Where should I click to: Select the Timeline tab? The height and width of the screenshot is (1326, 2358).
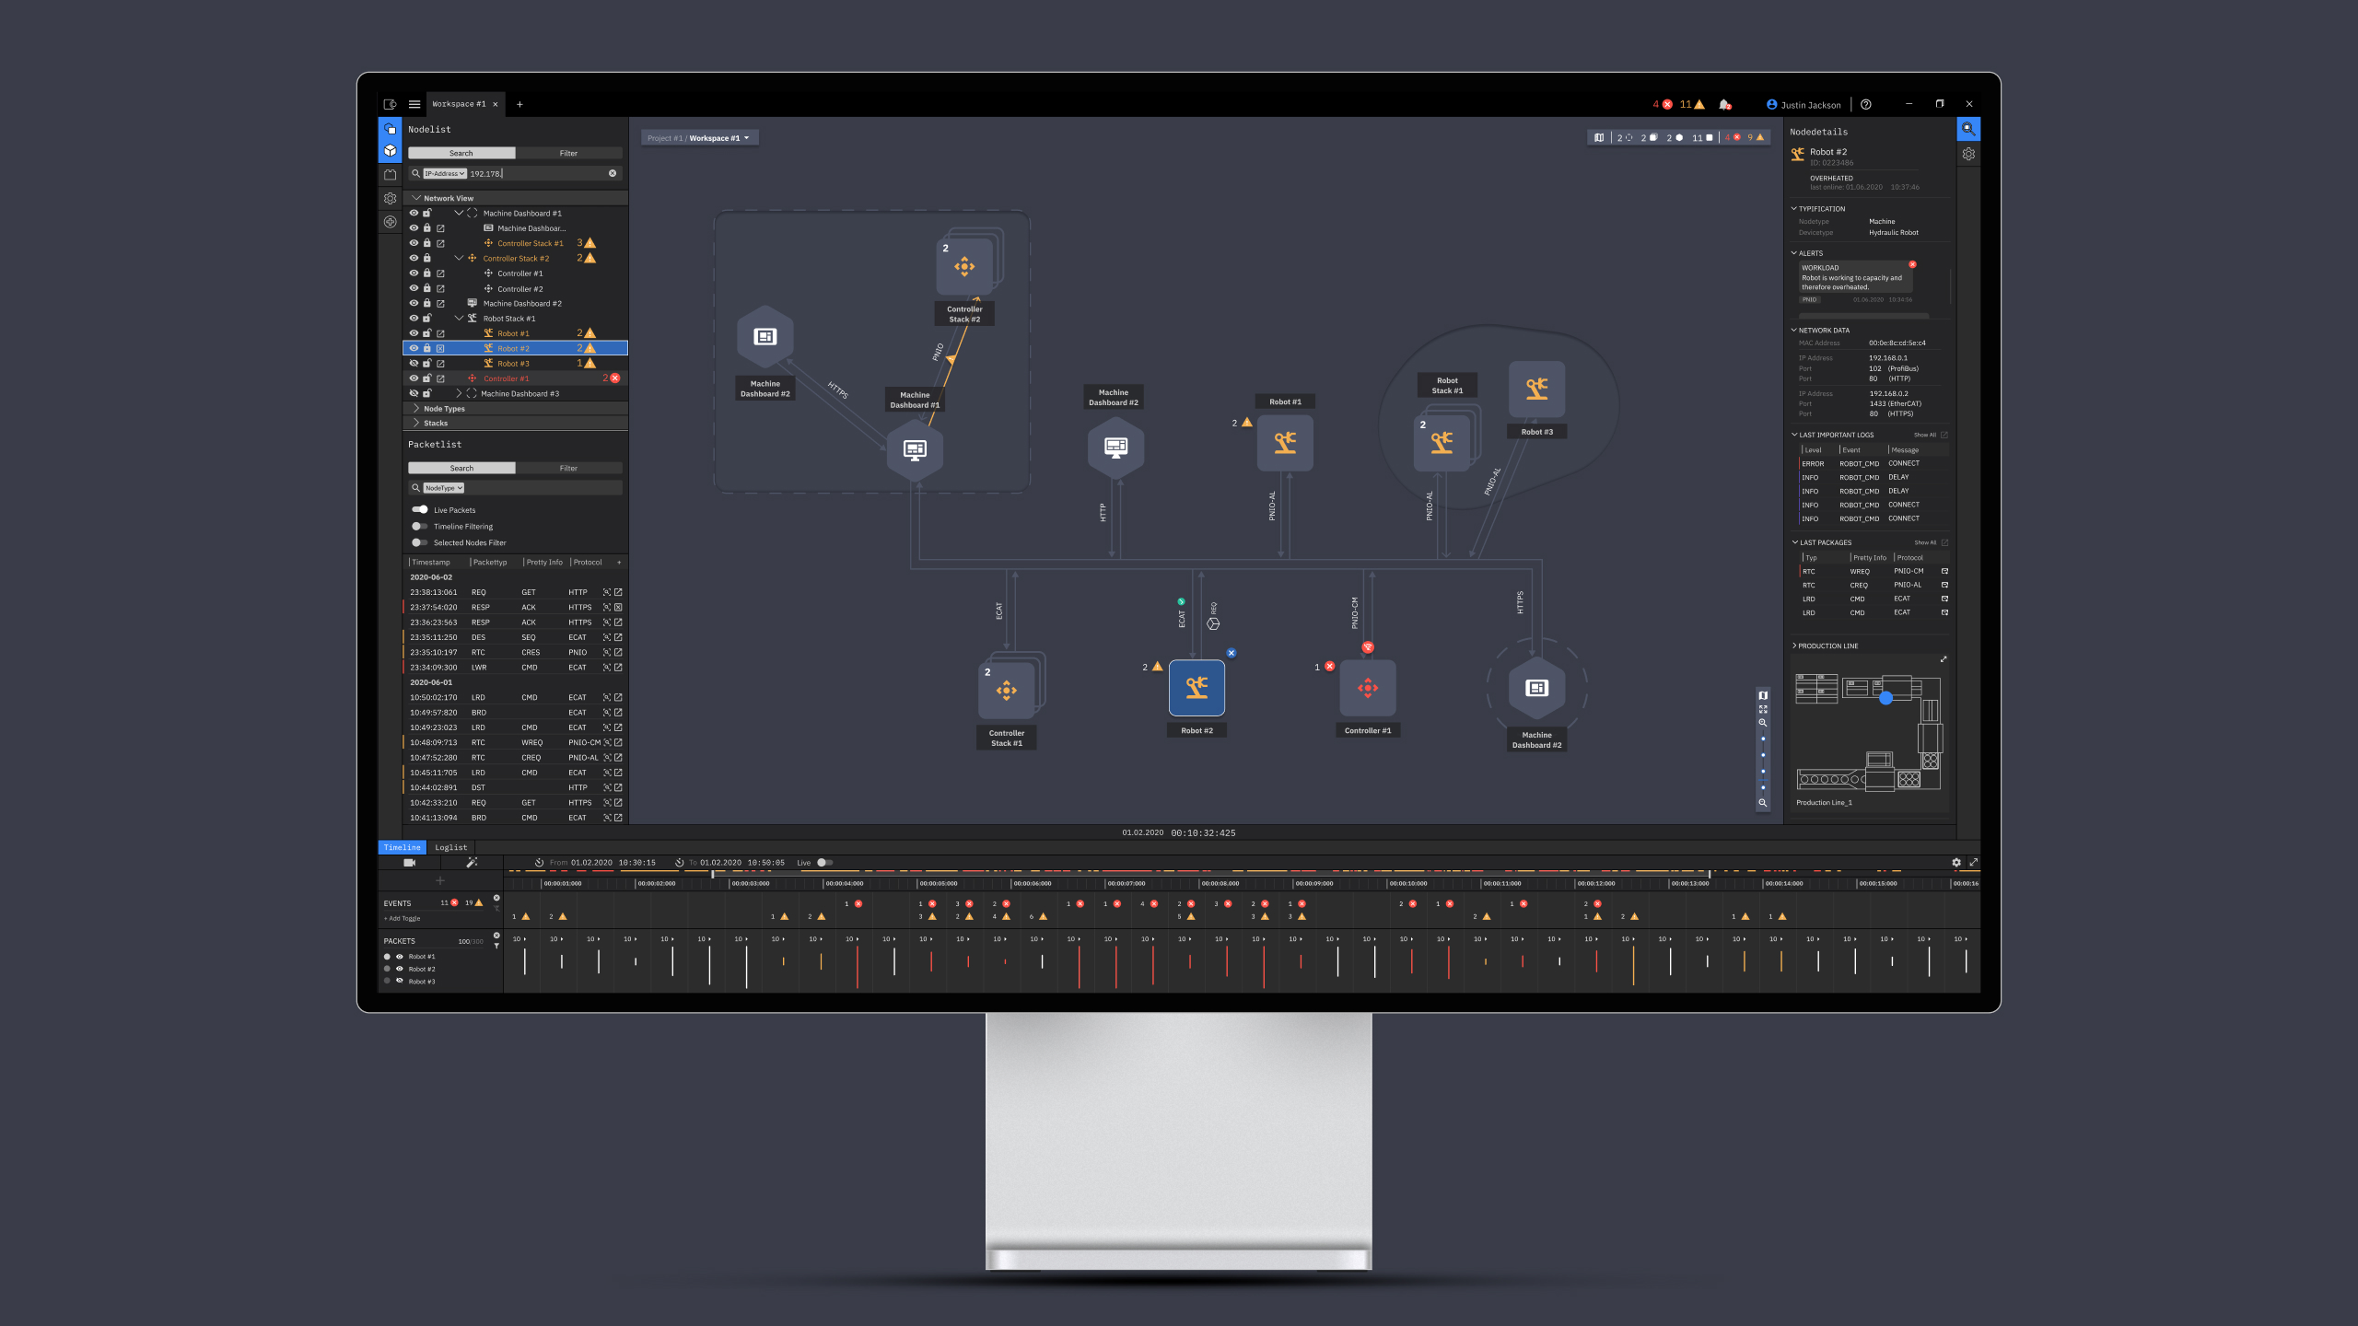(403, 847)
